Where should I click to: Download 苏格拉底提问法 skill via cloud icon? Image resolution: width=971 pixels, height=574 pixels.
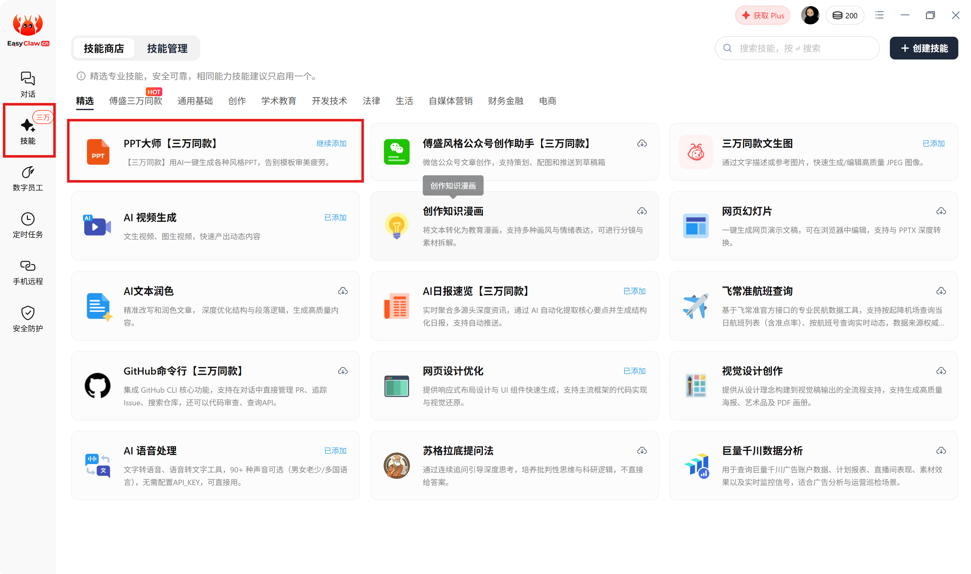[x=642, y=451]
